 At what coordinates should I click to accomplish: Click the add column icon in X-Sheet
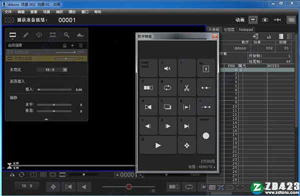click(255, 37)
